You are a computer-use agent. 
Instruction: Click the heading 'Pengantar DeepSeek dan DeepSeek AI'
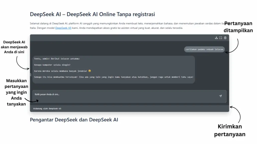(74, 120)
